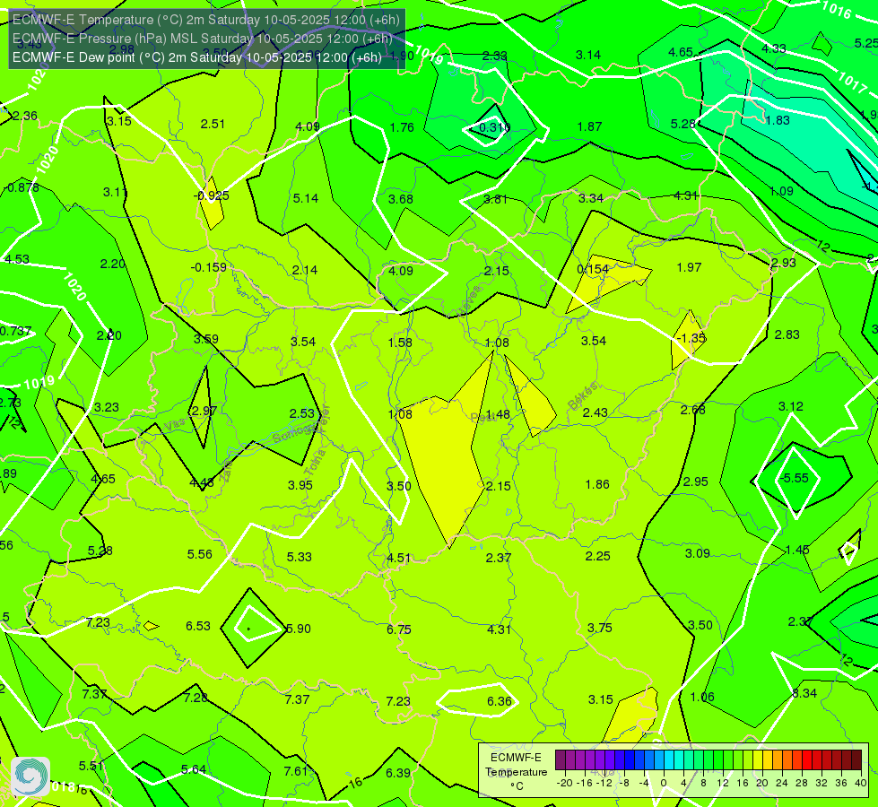Click the dew point value 1.97
The width and height of the screenshot is (878, 807).
[x=690, y=267]
